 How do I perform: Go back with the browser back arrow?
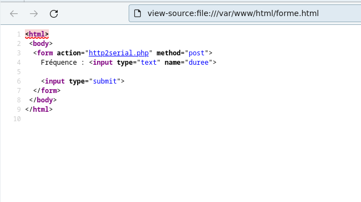[14, 14]
